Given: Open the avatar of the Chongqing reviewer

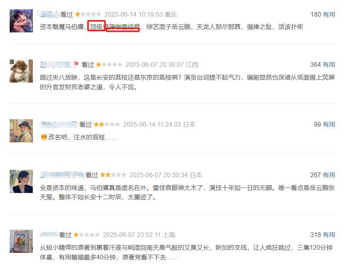Looking at the screenshot, I should 21,21.
